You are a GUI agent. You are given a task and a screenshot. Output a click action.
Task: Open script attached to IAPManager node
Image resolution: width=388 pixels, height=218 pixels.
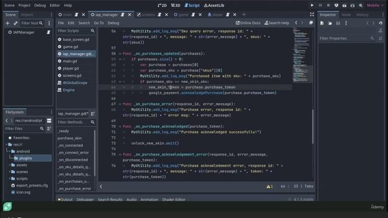click(48, 32)
